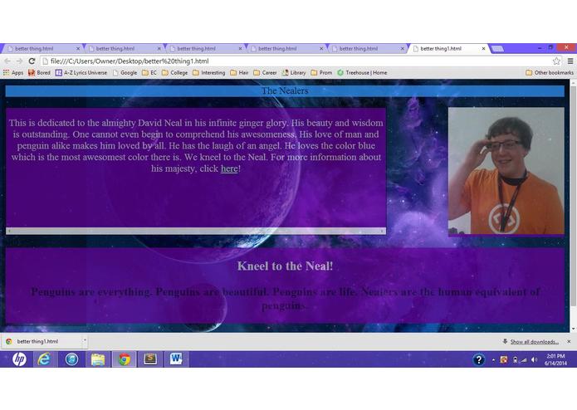577x410 pixels.
Task: Expand the Prom bookmarks folder
Action: [x=321, y=73]
